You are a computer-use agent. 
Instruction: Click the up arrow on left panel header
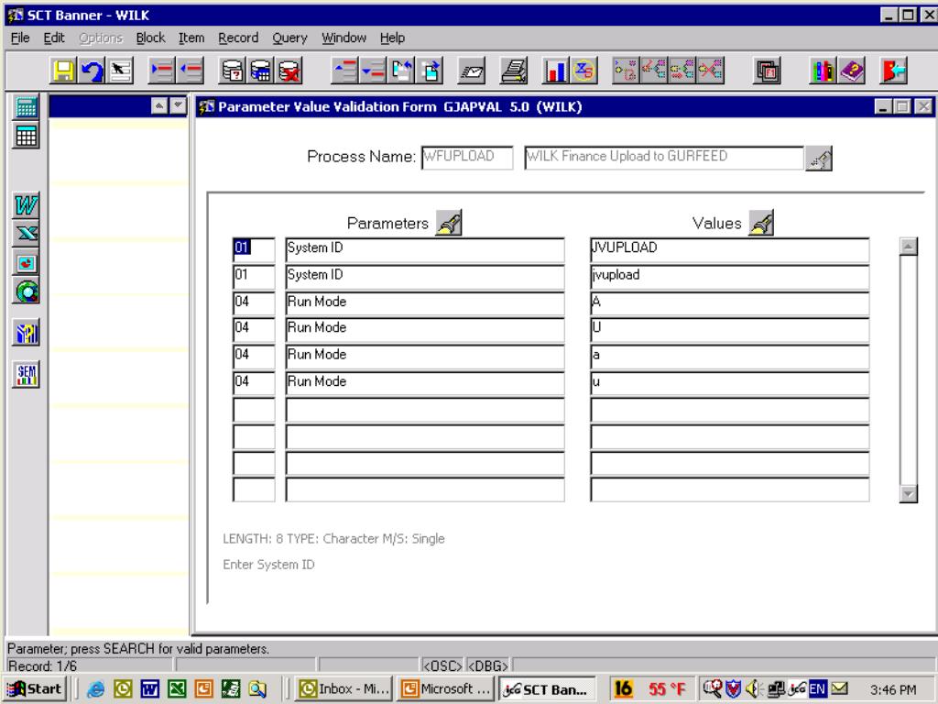point(158,106)
